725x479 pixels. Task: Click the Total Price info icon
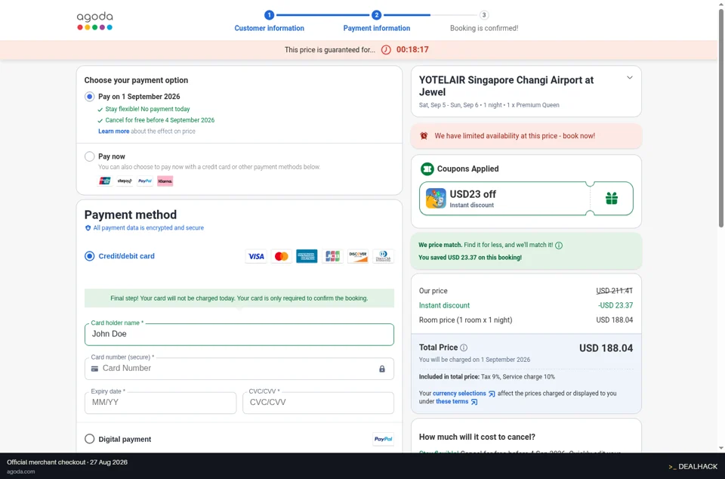pos(463,348)
